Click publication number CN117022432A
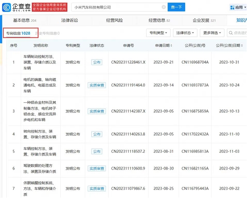Viewport: 247px width, 198px height. pos(195,134)
